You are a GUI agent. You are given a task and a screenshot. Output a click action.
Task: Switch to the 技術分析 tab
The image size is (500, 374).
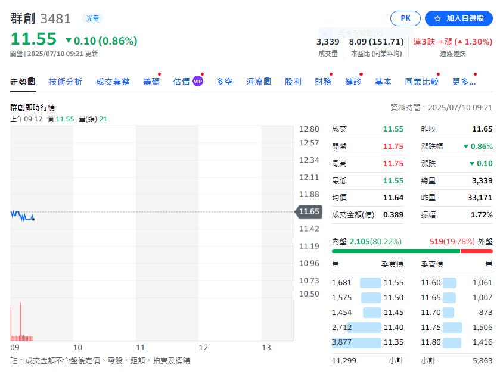(x=66, y=82)
